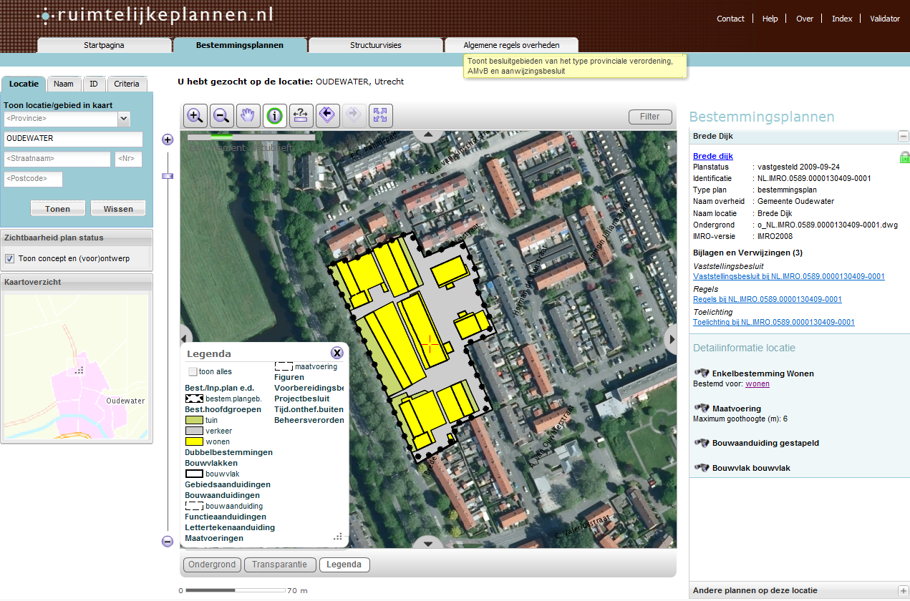Close the Legenda popup

(337, 352)
